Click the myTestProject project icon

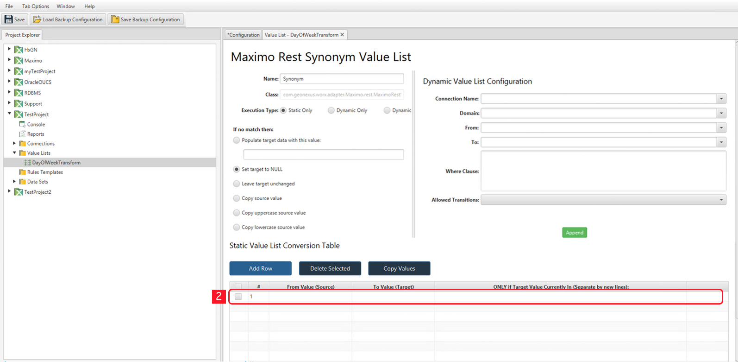pyautogui.click(x=19, y=71)
